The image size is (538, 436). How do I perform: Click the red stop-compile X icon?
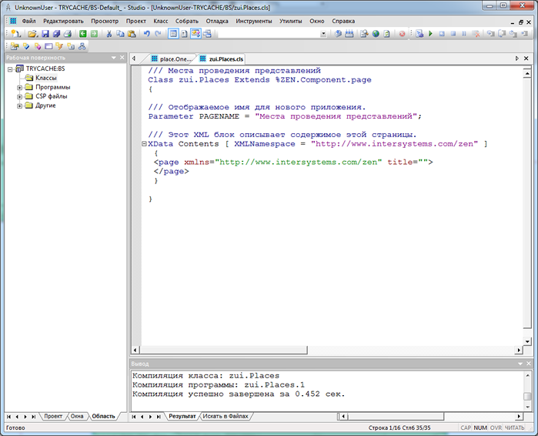click(402, 34)
